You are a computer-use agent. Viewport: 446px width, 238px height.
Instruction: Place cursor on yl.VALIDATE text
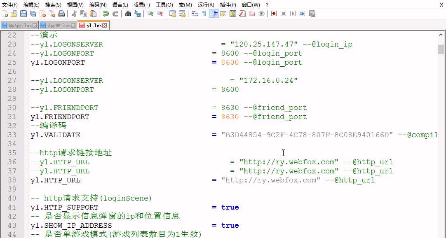point(56,135)
